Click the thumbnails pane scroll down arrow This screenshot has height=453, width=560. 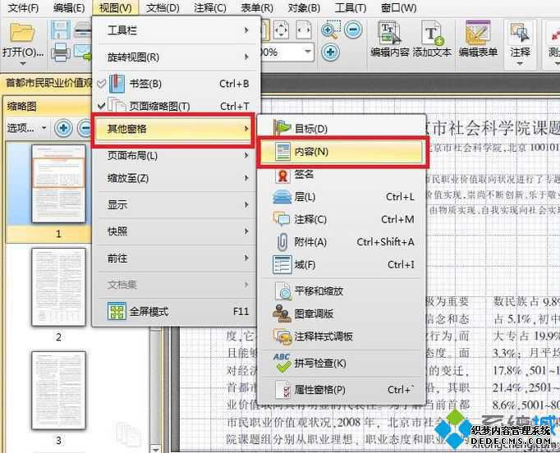tap(155, 448)
